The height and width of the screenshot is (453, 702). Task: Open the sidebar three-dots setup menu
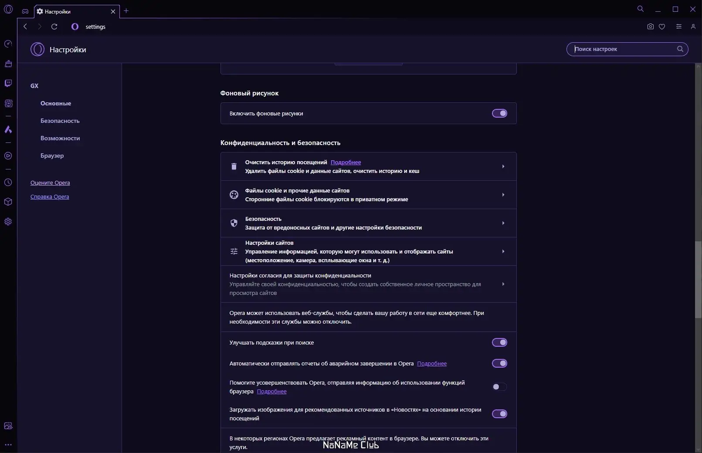tap(8, 445)
